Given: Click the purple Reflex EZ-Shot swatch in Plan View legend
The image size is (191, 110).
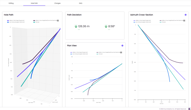Looking at the screenshot, I should [x=71, y=52].
